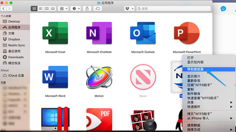Choose 打开 from the context menu

pyautogui.click(x=209, y=58)
